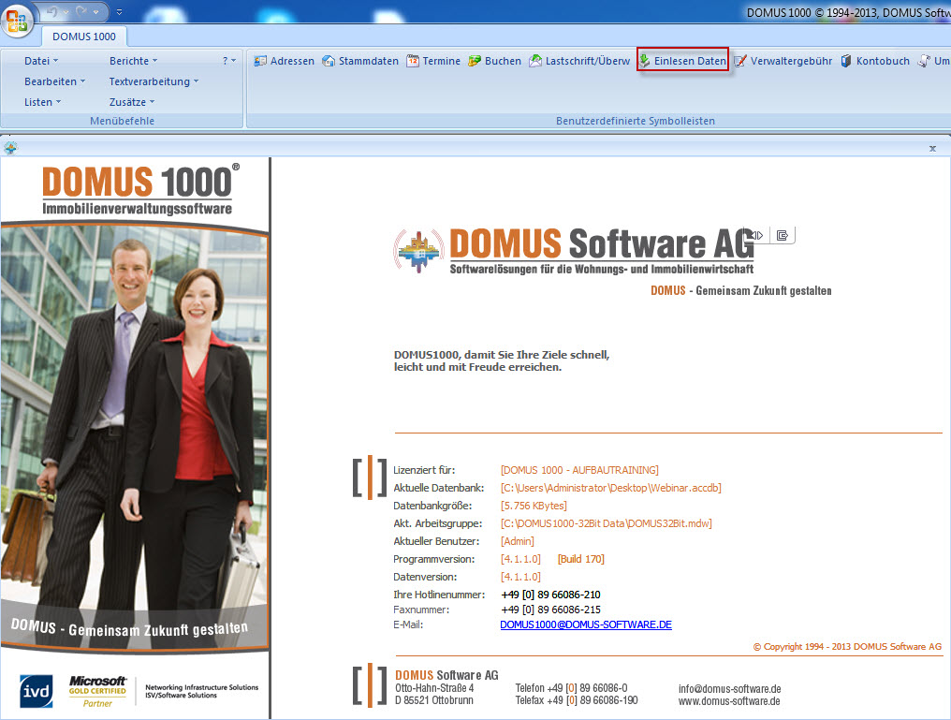Click the 'Lizenziert für:' label
The image size is (951, 720).
click(x=424, y=470)
